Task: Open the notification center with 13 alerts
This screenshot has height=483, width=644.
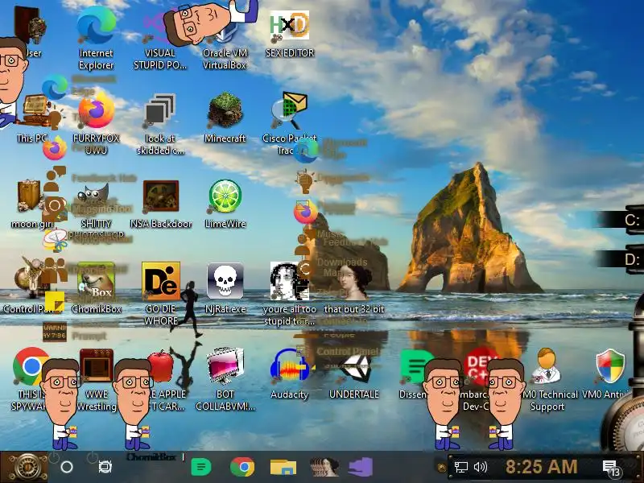Action: (x=611, y=469)
